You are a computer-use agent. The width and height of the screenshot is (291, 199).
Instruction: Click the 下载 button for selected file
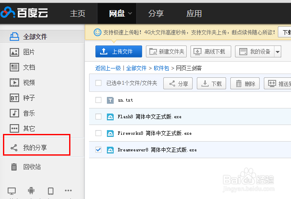[211, 83]
